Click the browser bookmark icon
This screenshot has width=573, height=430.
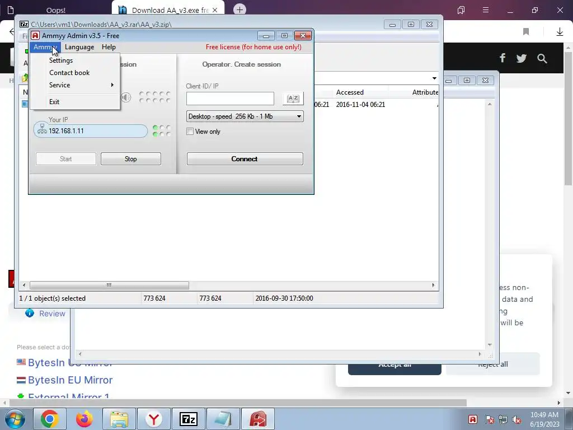pos(526,32)
